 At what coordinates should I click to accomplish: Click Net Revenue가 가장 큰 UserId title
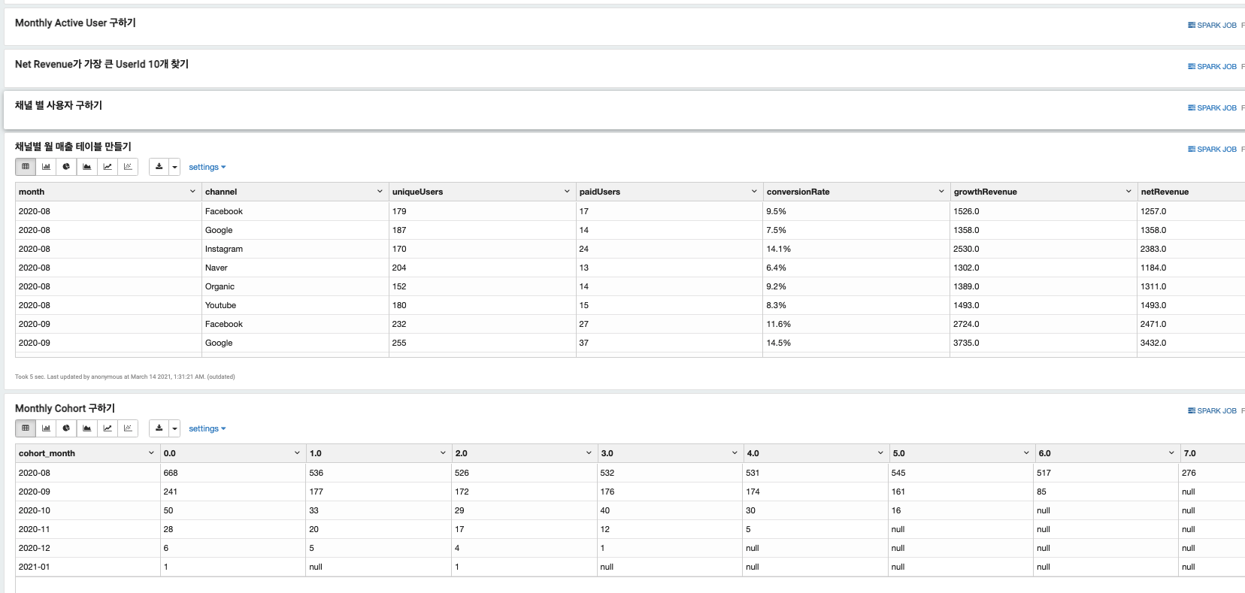click(x=101, y=65)
